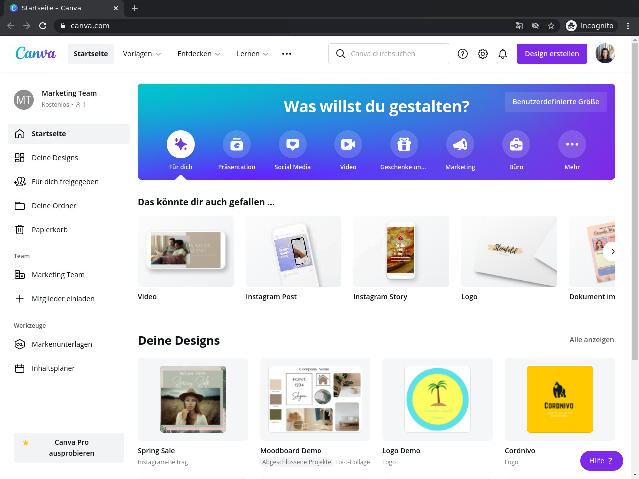Click the magnifier search icon
This screenshot has height=479, width=639.
(341, 54)
